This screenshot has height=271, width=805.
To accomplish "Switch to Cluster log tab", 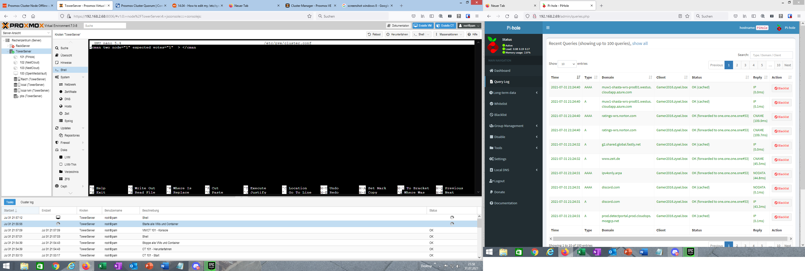I will [x=27, y=202].
